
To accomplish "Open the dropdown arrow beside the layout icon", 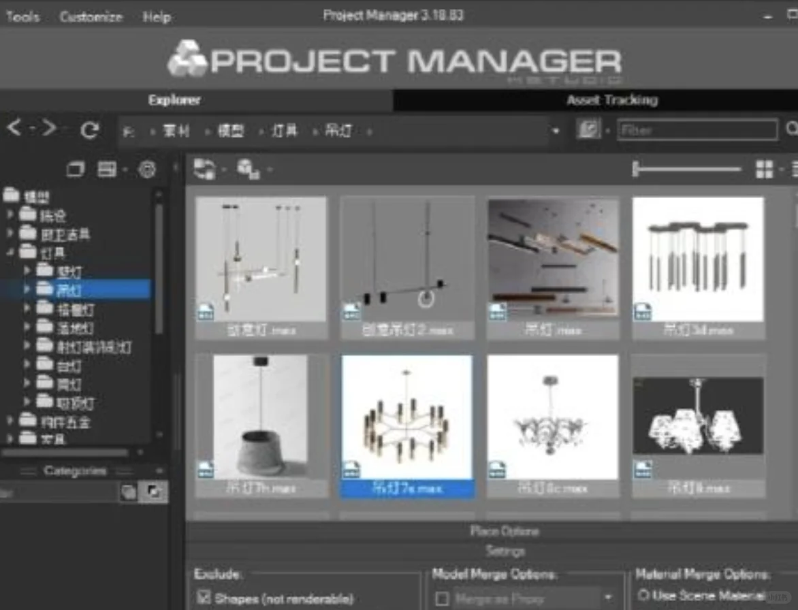I will point(124,170).
